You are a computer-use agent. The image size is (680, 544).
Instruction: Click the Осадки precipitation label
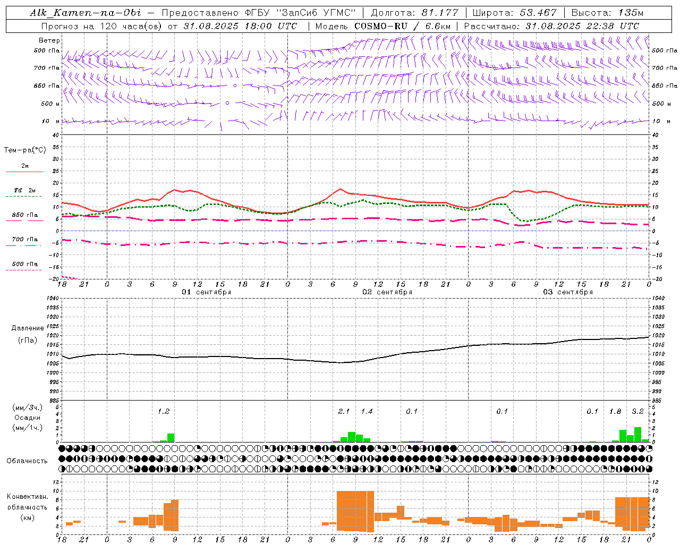pos(28,418)
